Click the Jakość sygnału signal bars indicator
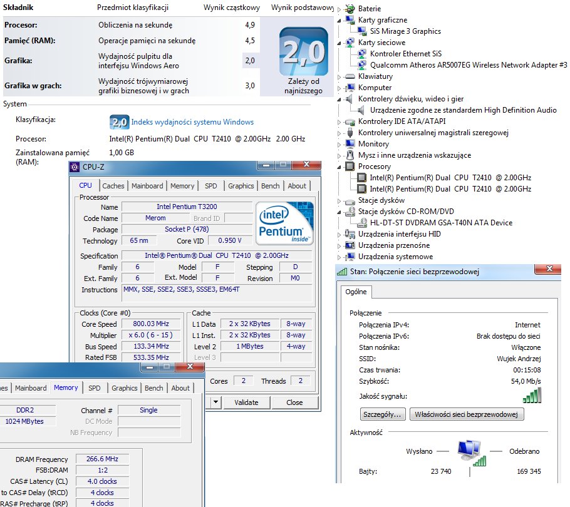Image resolution: width=570 pixels, height=507 pixels. click(532, 396)
